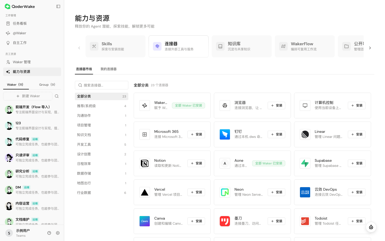This screenshot has width=385, height=241.
Task: Install the 计算机控制 connector
Action: (357, 106)
